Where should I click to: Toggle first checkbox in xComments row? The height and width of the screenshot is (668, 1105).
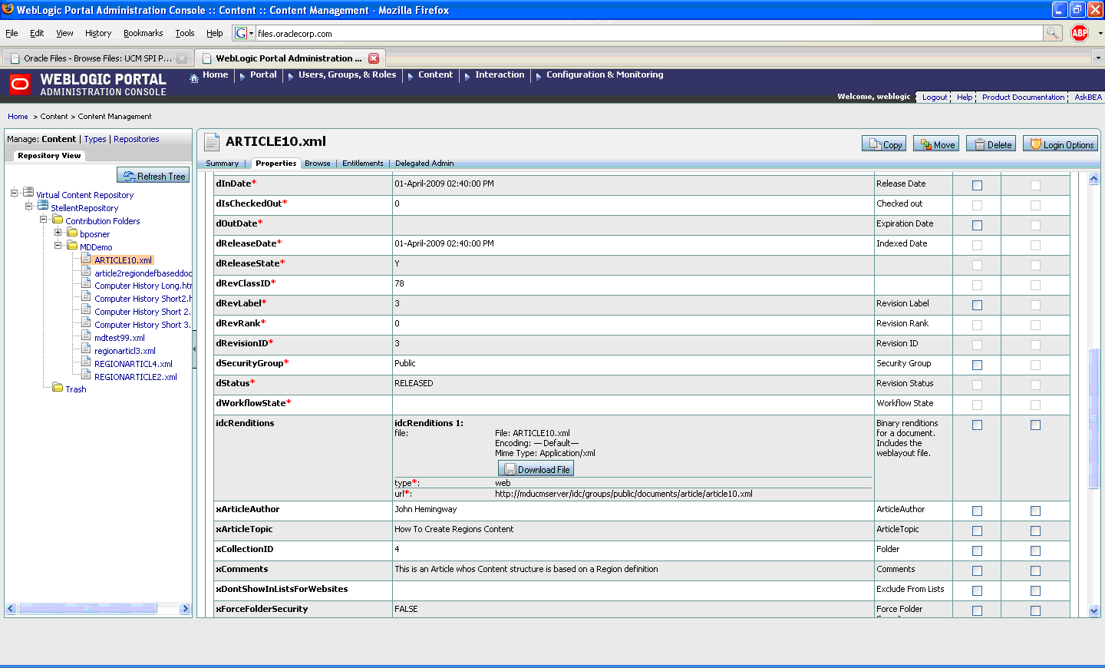click(x=977, y=570)
